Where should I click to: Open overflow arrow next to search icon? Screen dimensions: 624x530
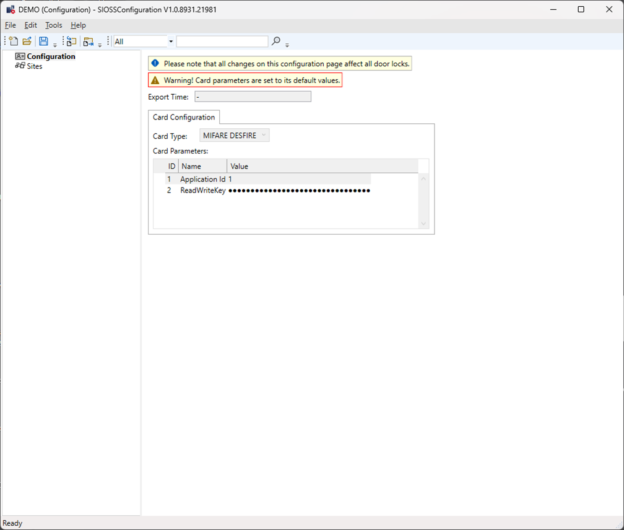(287, 45)
